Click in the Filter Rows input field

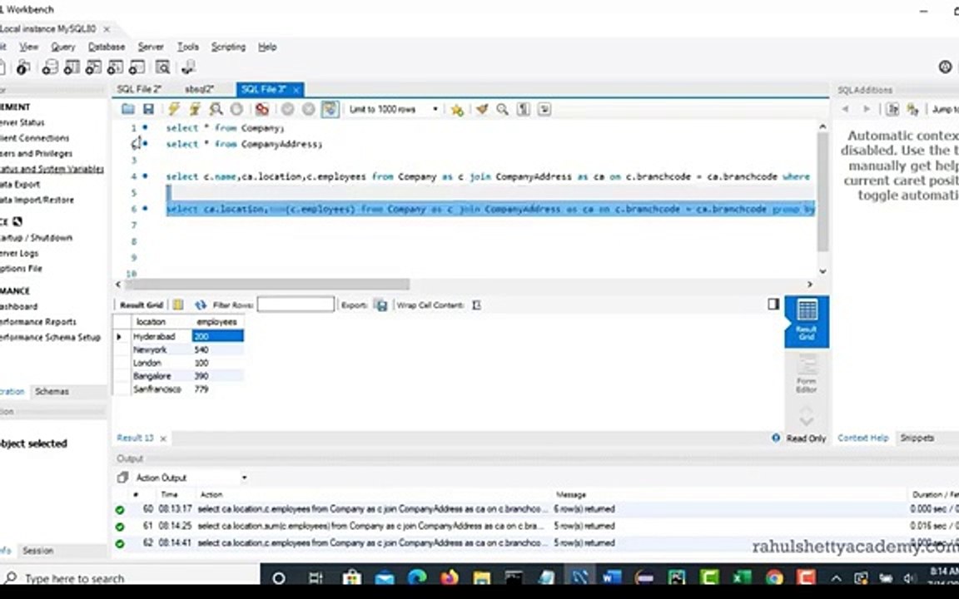click(x=296, y=304)
